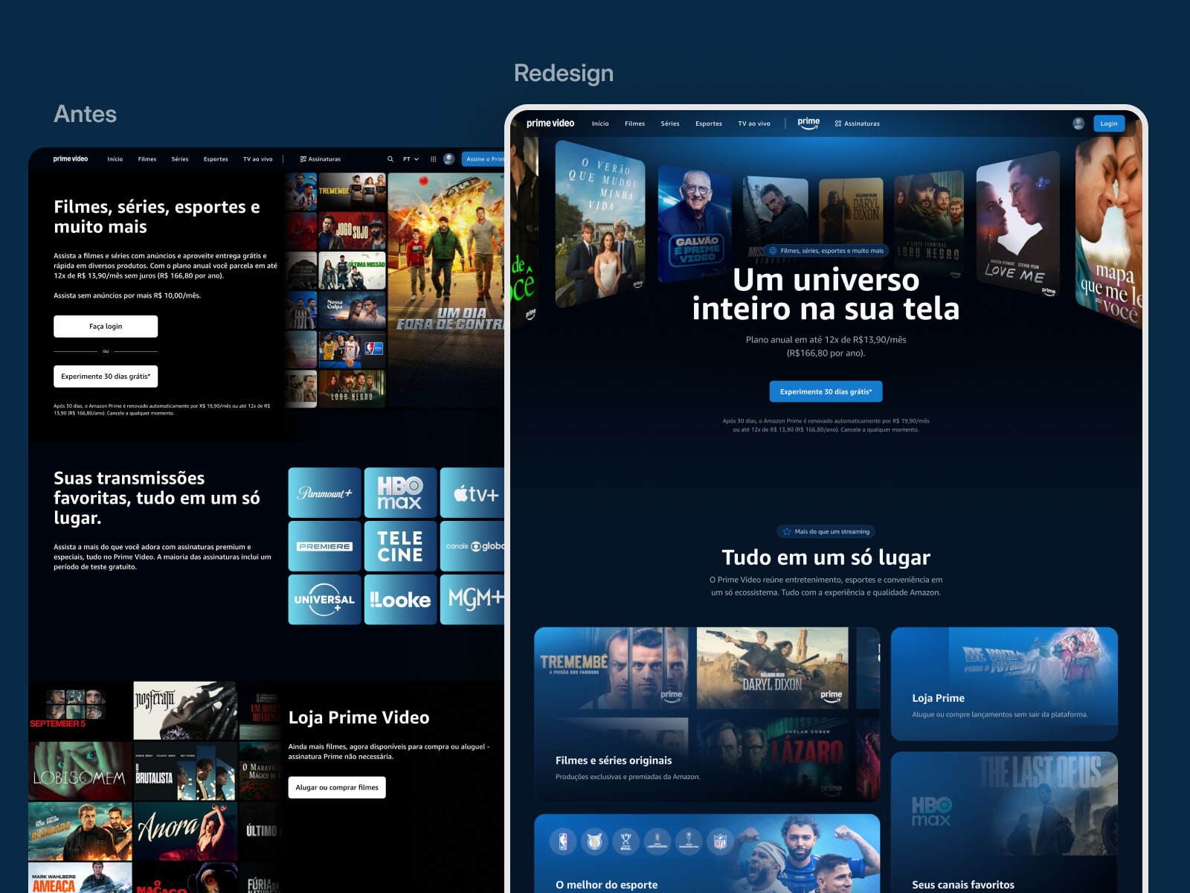The height and width of the screenshot is (893, 1190).
Task: Select the HBO Max channel tile in Antes
Action: tap(400, 493)
